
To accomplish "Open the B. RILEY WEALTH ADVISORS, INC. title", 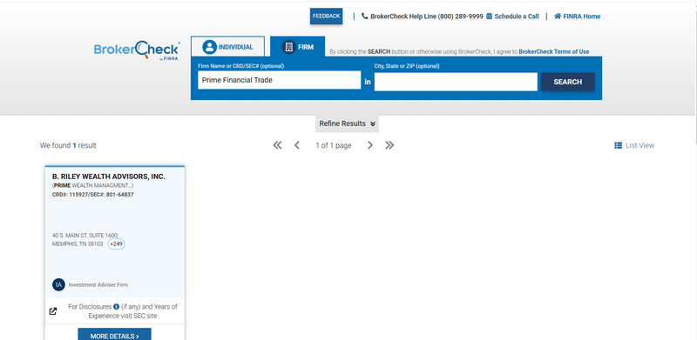I will (x=108, y=177).
